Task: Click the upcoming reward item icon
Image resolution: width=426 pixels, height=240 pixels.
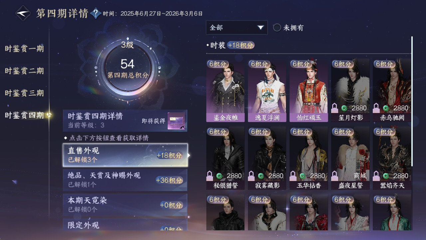Action: pyautogui.click(x=176, y=121)
